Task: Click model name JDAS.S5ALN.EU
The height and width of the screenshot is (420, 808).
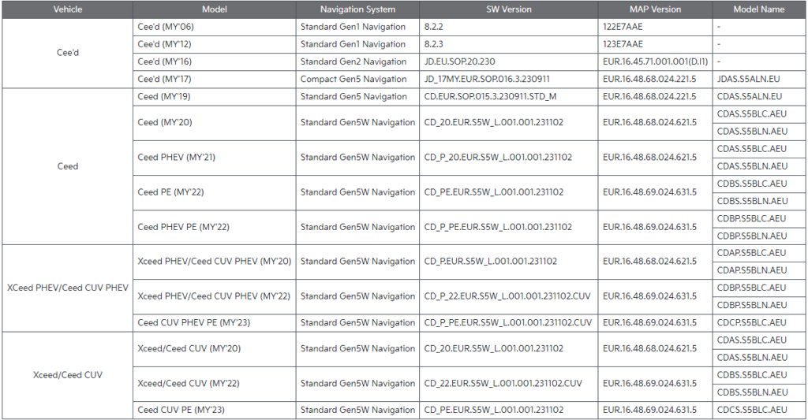Action: click(759, 80)
